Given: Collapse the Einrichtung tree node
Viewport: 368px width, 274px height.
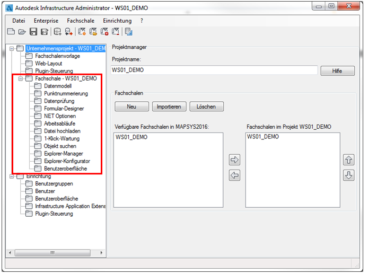Looking at the screenshot, I should point(12,176).
